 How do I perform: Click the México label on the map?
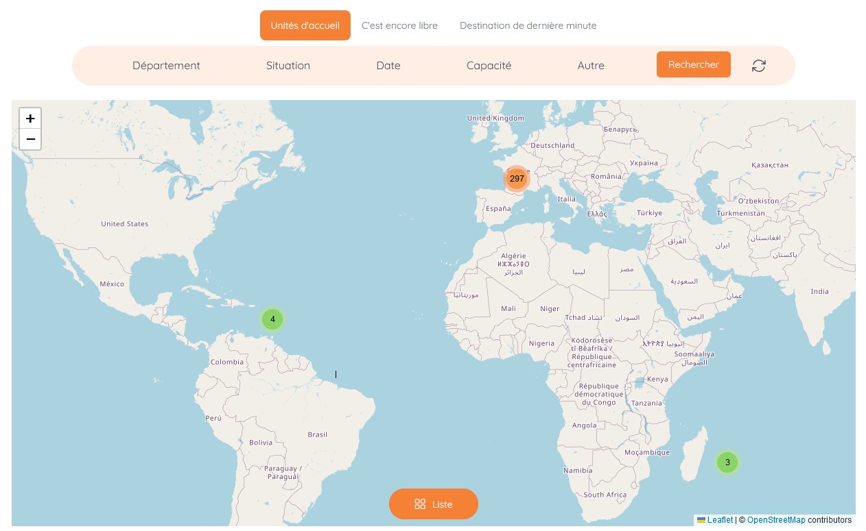(x=112, y=284)
